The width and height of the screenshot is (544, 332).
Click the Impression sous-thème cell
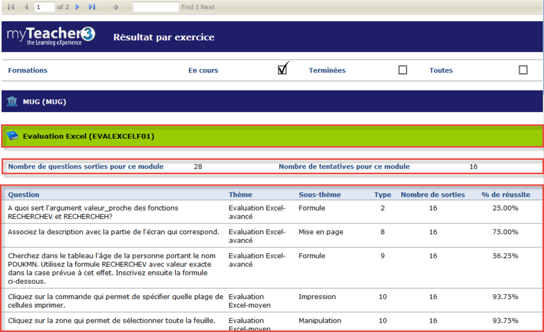point(317,297)
